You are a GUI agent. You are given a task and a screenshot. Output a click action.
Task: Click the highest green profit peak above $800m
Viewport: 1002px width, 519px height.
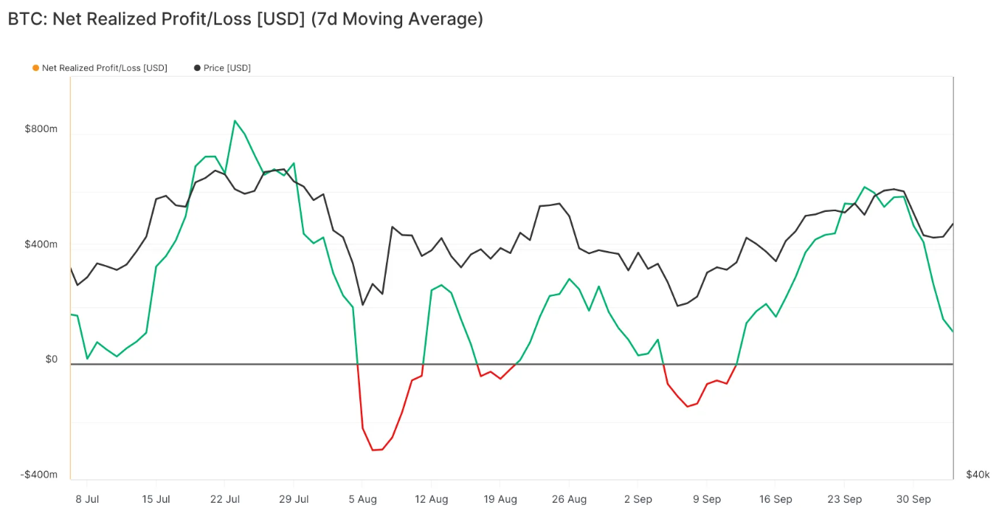pyautogui.click(x=235, y=121)
